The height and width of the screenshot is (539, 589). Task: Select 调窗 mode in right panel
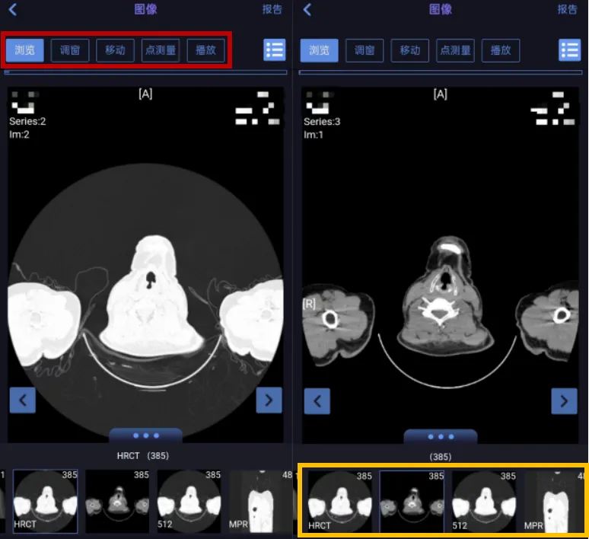365,50
